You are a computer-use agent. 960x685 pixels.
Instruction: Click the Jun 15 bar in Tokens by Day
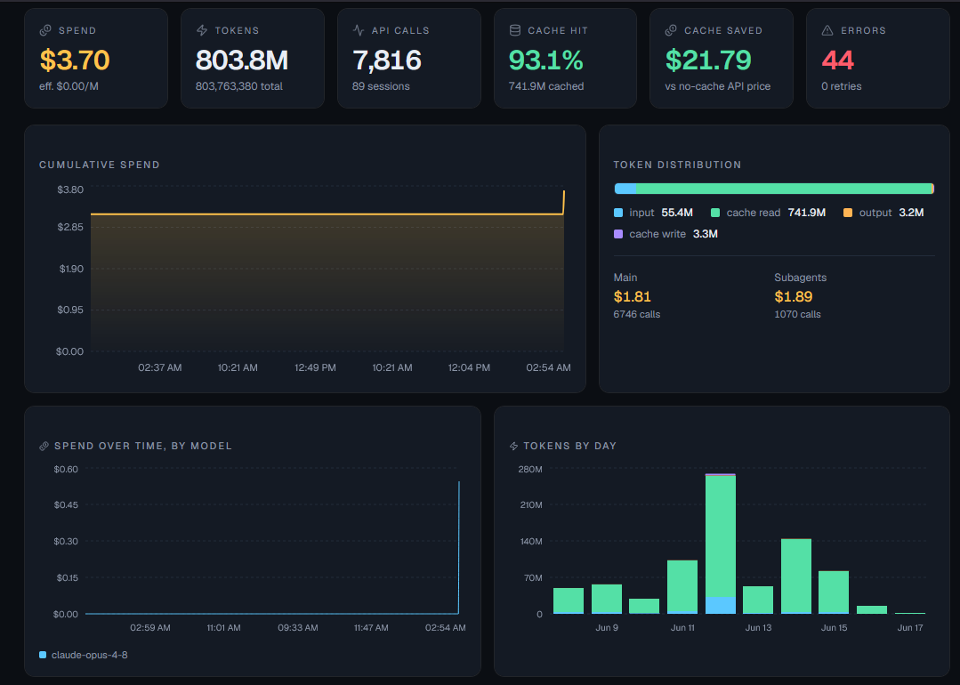click(x=834, y=592)
